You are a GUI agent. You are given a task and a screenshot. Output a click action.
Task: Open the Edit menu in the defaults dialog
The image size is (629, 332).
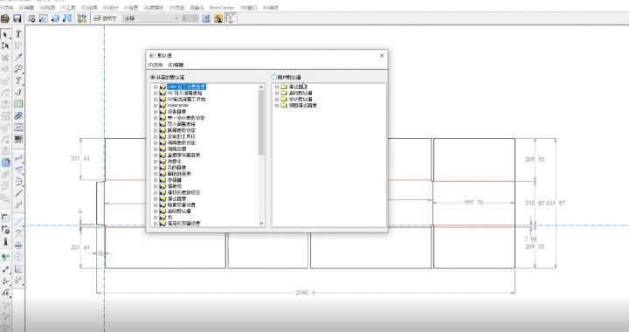tap(176, 65)
